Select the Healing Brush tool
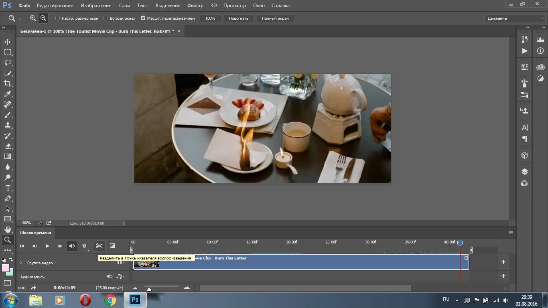 8,104
